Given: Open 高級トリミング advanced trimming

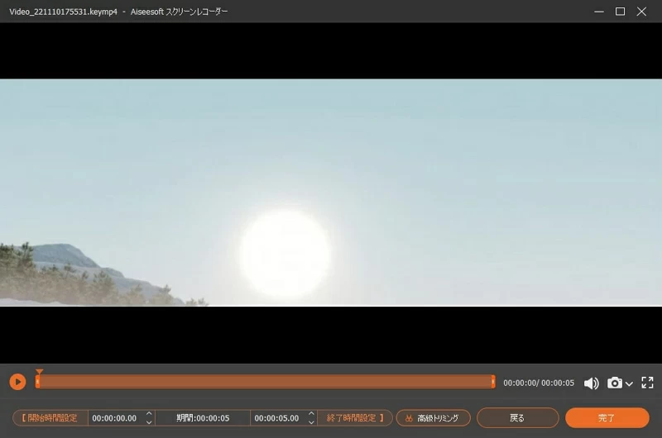Looking at the screenshot, I should coord(433,418).
